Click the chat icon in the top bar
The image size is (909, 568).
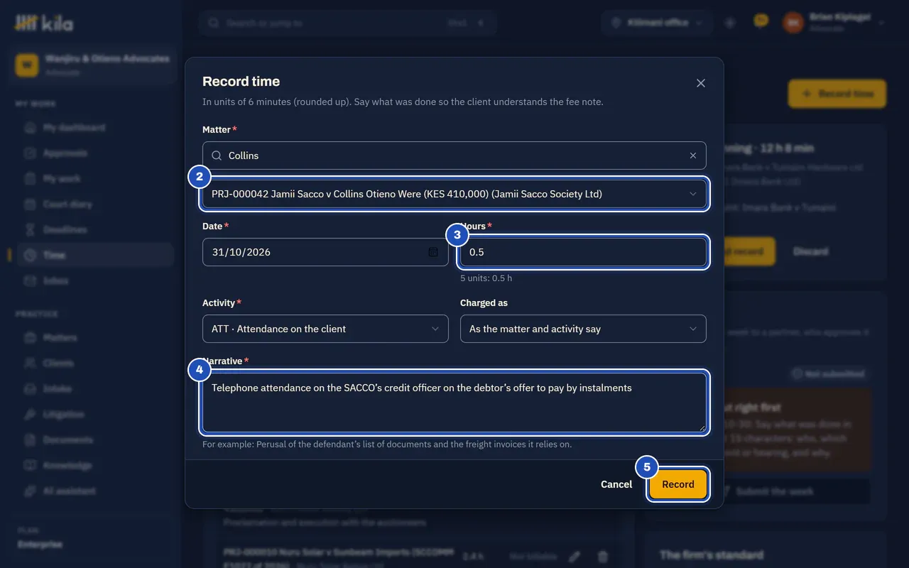click(x=761, y=22)
